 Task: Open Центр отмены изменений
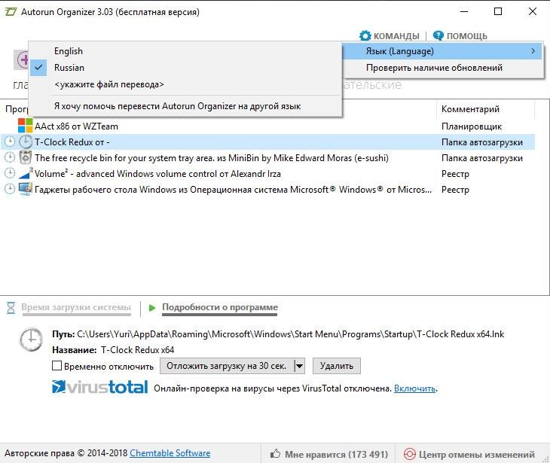pyautogui.click(x=469, y=454)
